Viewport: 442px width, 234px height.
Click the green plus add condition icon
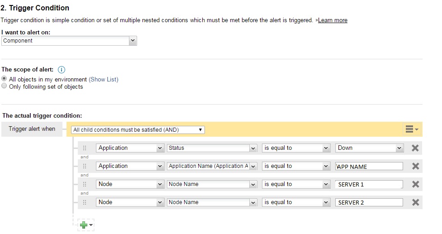(83, 224)
